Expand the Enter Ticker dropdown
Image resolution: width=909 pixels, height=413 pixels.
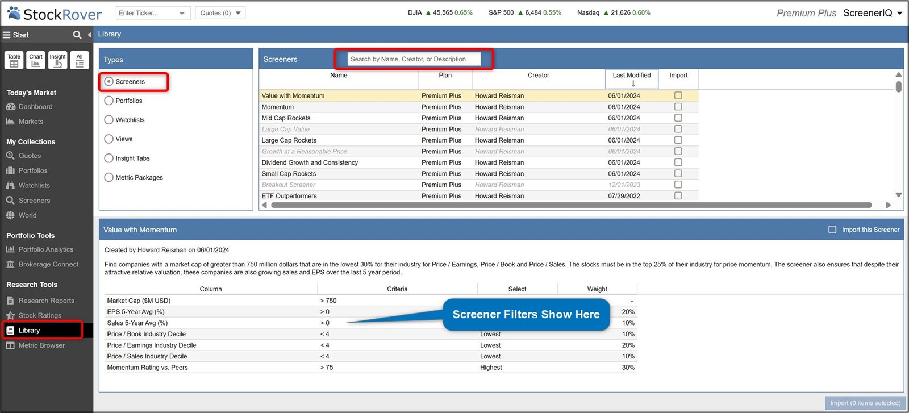tap(182, 13)
